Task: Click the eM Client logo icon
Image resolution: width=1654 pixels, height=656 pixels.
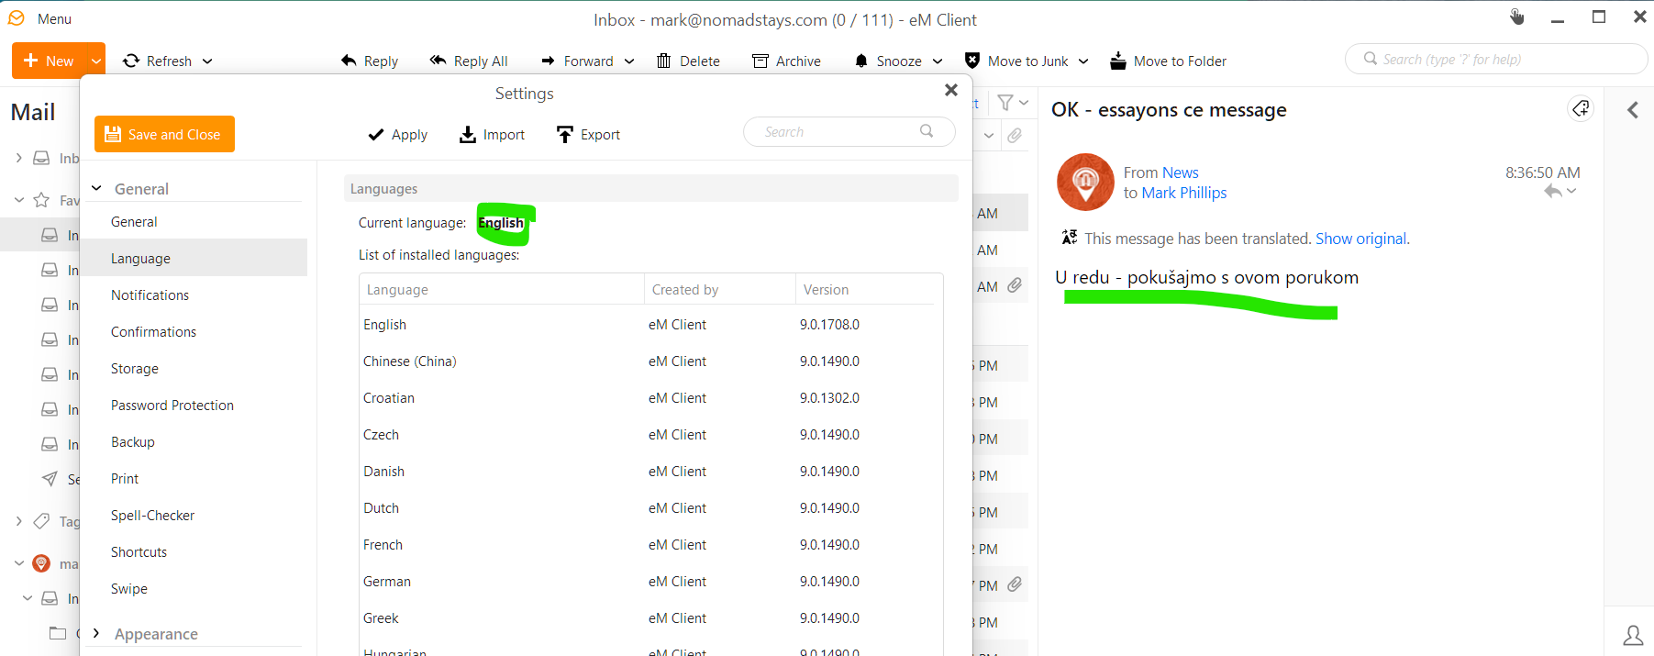Action: coord(17,18)
